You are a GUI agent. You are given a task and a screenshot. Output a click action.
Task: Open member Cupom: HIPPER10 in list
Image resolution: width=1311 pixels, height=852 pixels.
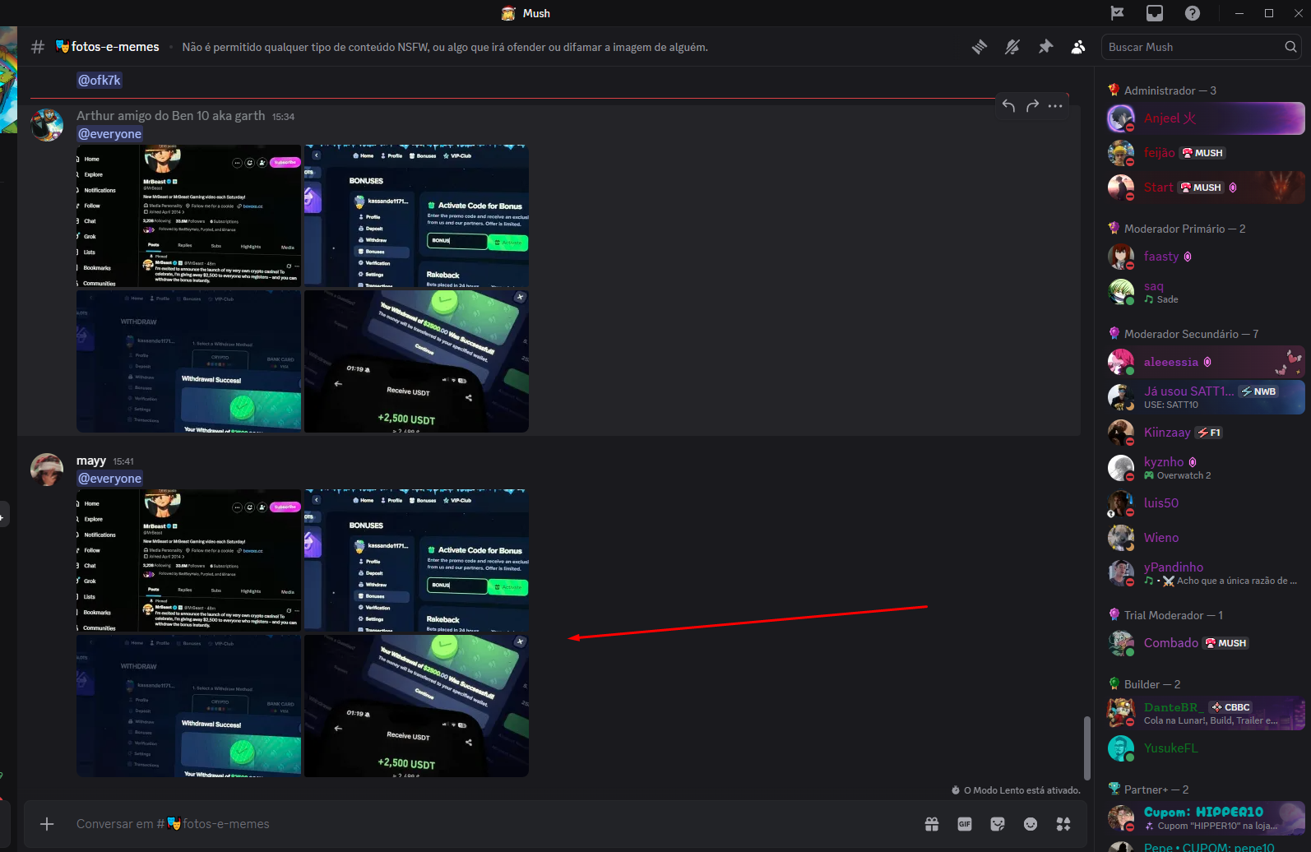point(1205,818)
